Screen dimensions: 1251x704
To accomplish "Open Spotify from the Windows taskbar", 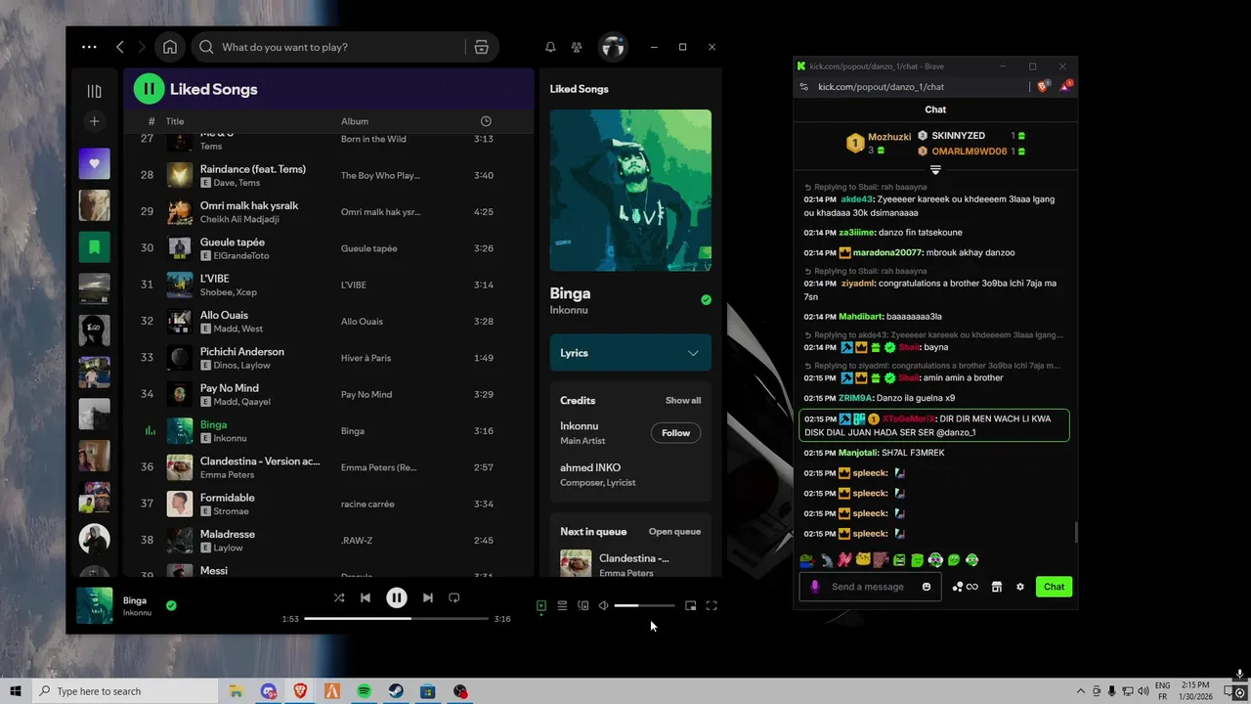I will 364,691.
